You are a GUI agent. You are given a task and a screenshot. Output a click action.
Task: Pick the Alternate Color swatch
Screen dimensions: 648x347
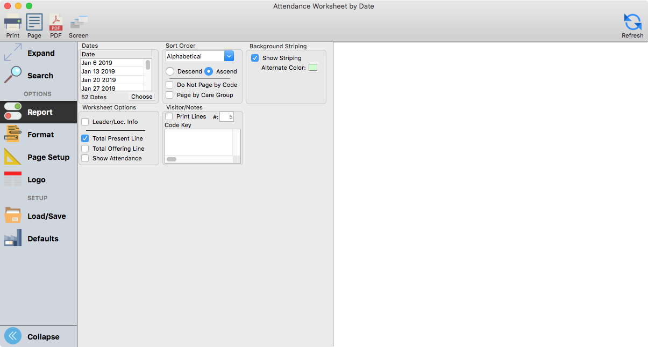click(x=313, y=68)
